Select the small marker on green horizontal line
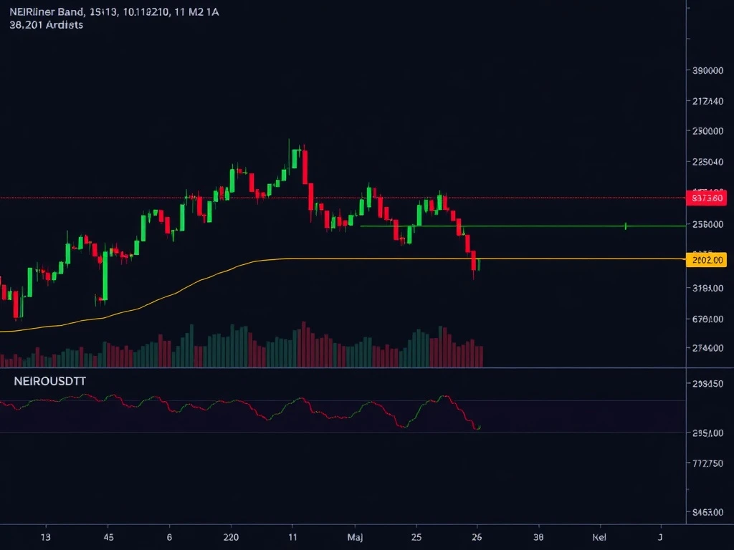The image size is (734, 550). point(626,226)
